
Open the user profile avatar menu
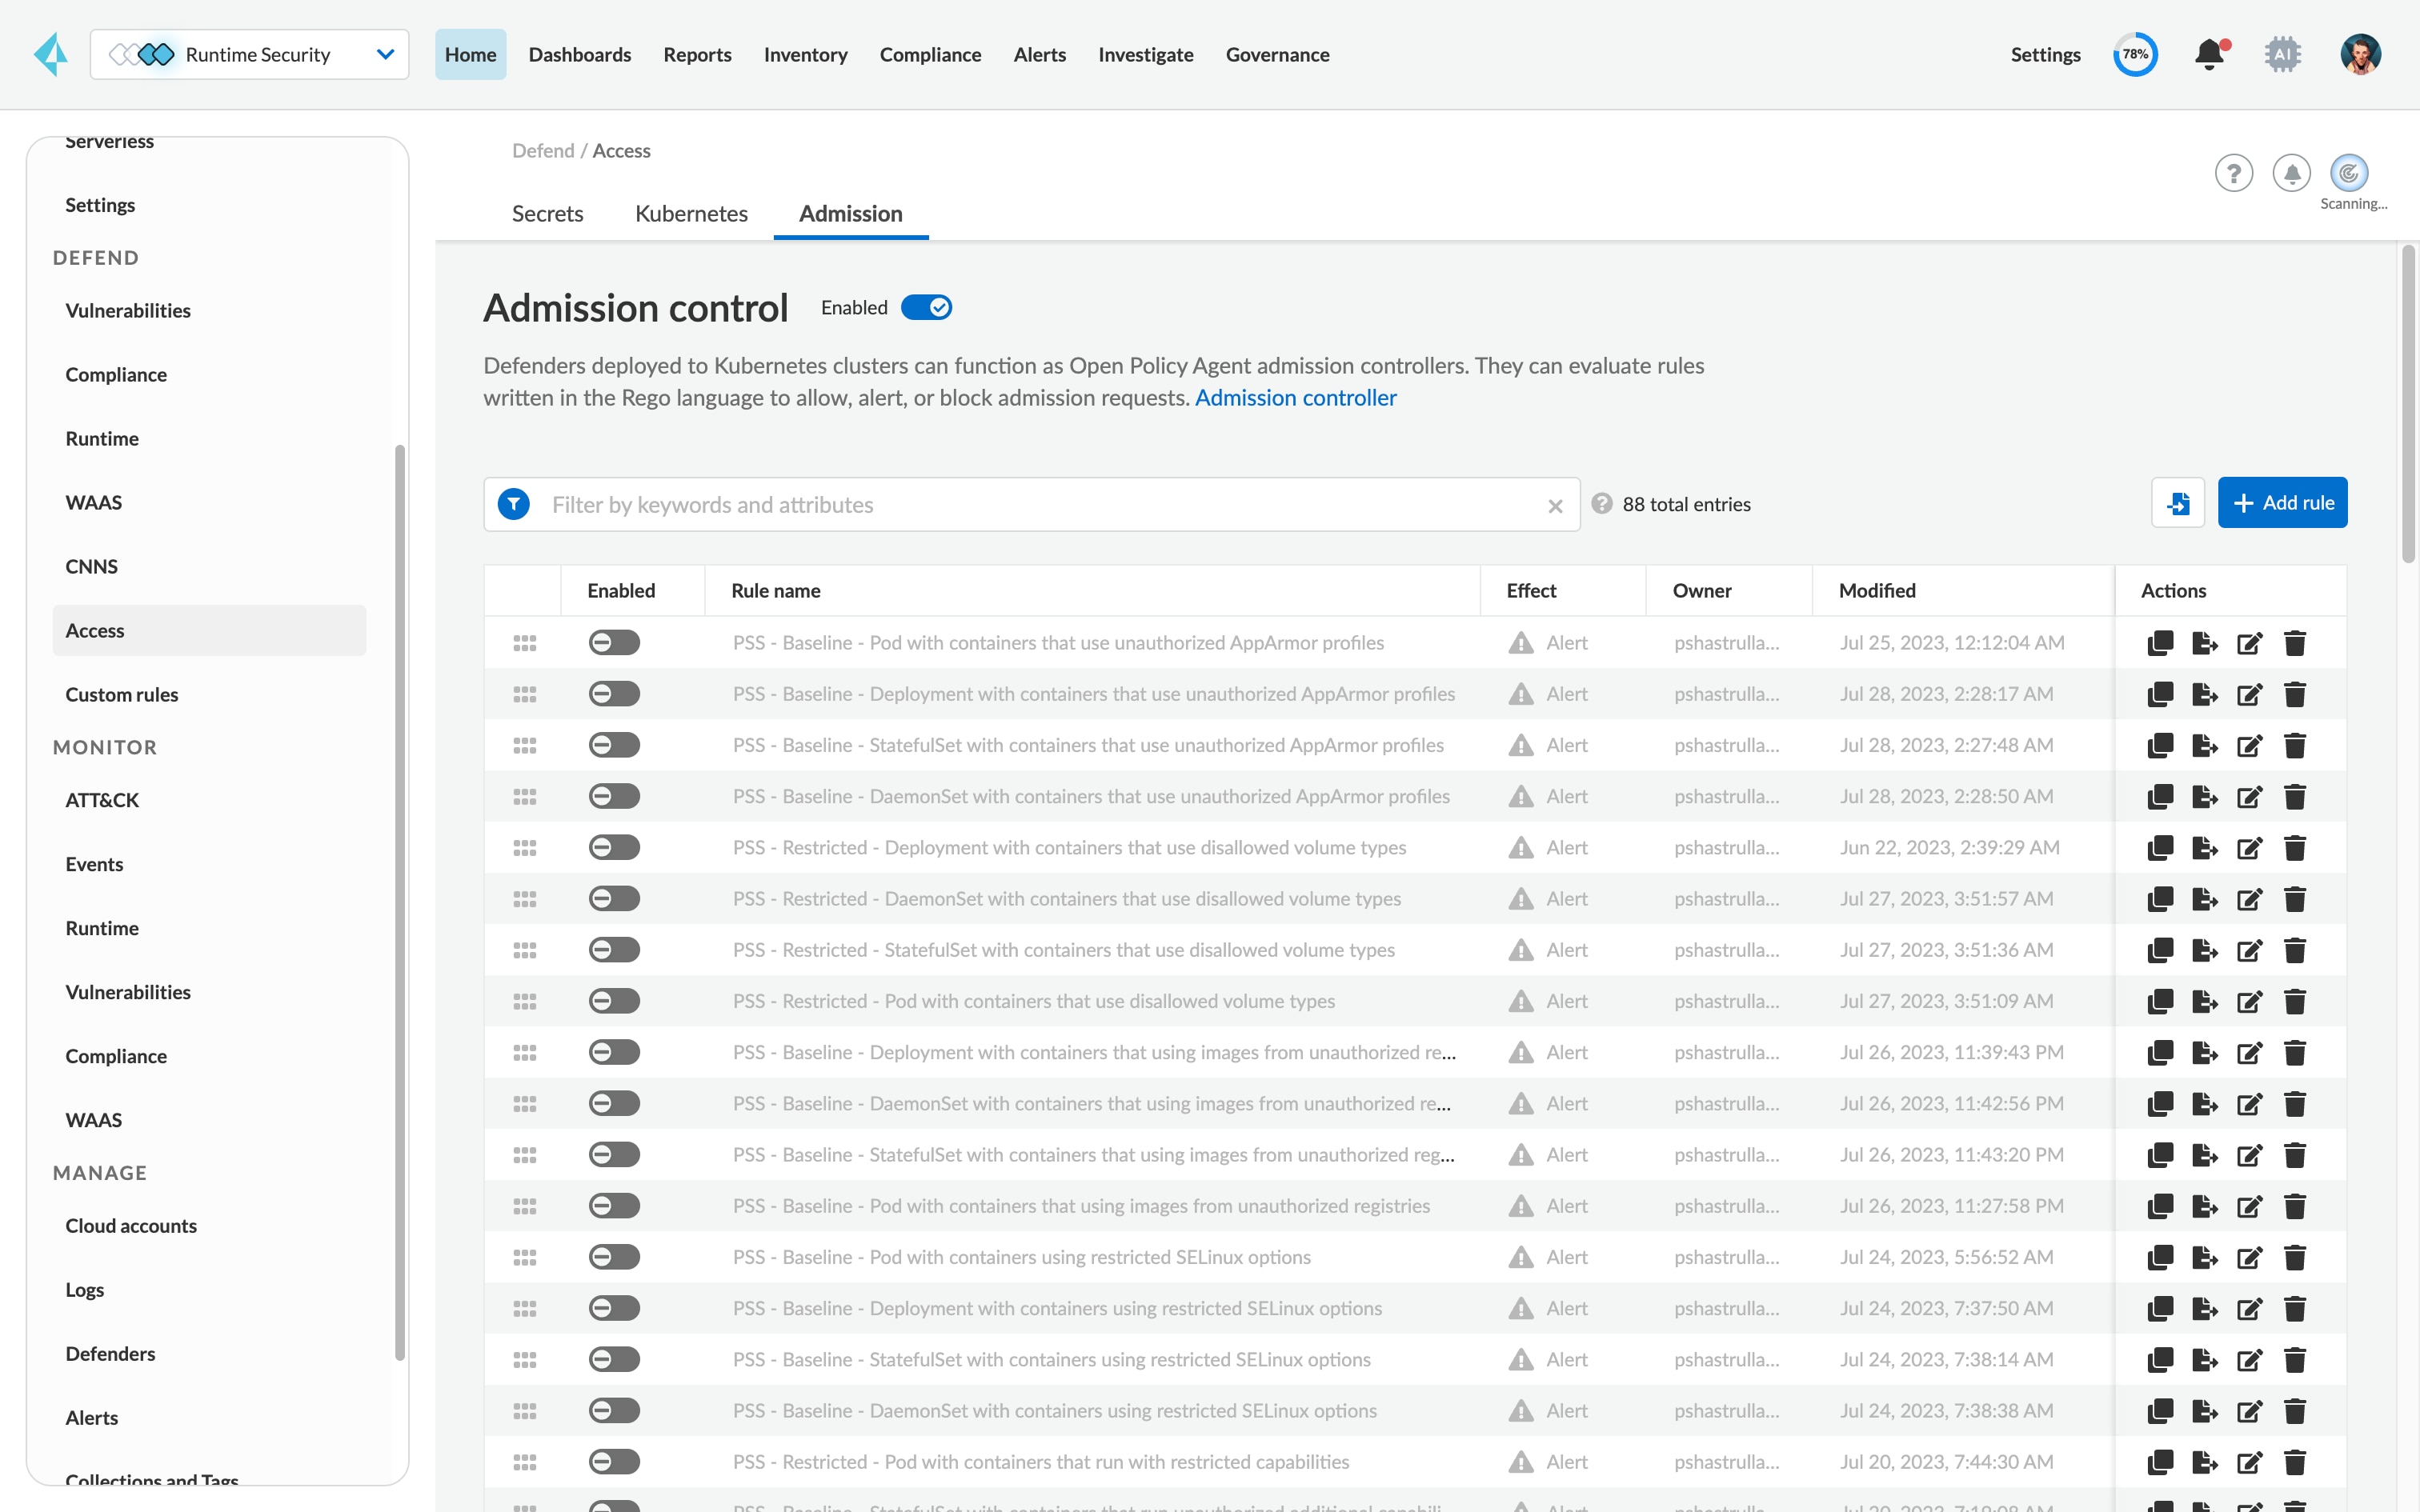(x=2360, y=54)
